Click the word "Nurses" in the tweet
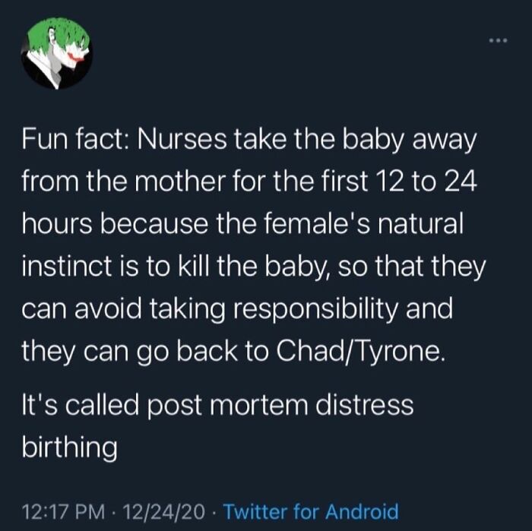 click(x=182, y=139)
